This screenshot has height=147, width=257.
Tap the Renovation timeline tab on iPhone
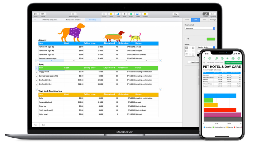pyautogui.click(x=233, y=63)
